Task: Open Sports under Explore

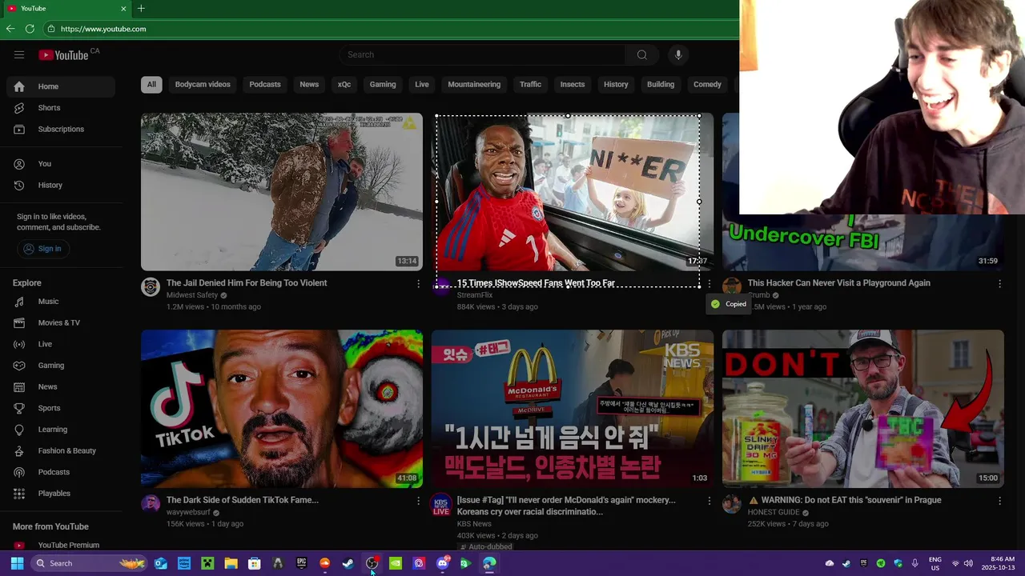Action: pyautogui.click(x=61, y=408)
